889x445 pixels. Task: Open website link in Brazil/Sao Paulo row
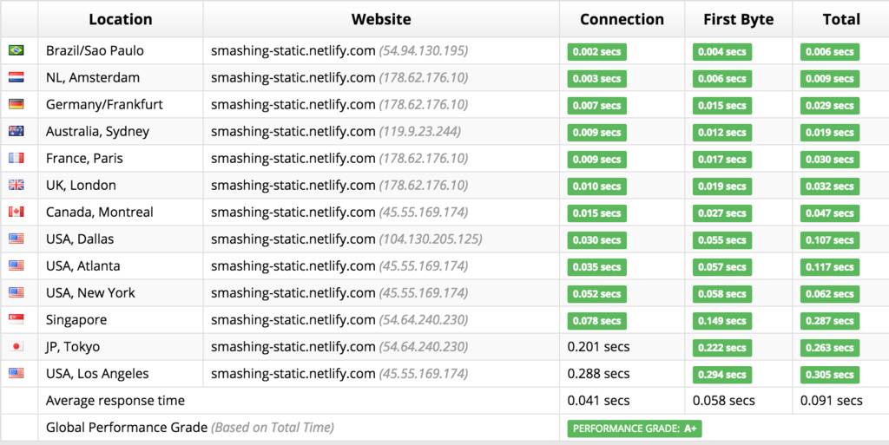(293, 50)
